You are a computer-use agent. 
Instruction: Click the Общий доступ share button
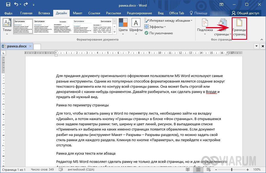245,13
